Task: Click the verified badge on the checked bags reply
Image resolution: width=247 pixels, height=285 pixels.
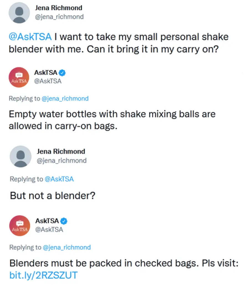Action: [64, 221]
